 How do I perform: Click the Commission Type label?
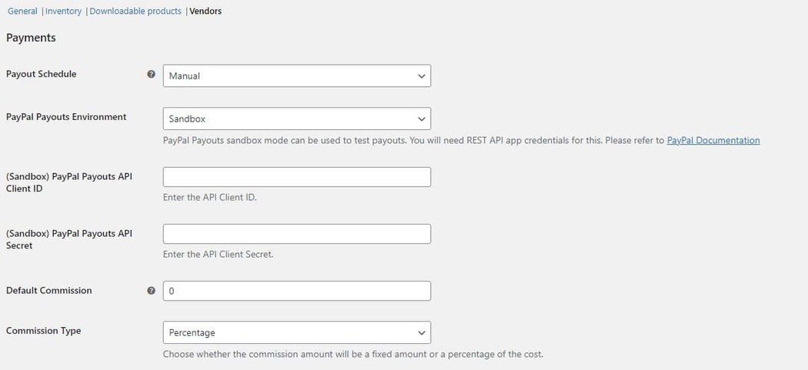tap(43, 330)
